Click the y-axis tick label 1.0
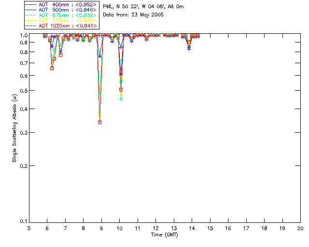This screenshot has height=247, width=309. point(24,35)
